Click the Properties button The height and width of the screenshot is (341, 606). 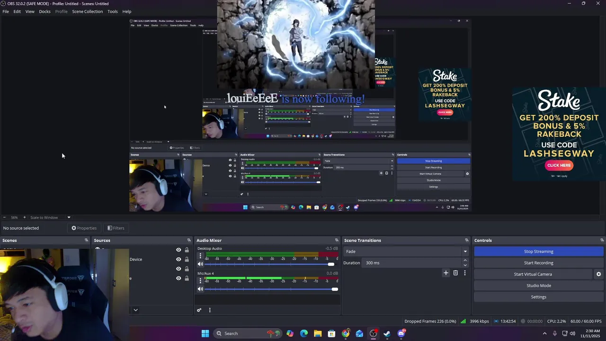84,228
